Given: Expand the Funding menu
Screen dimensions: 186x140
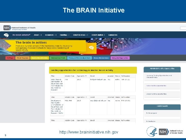Looking at the screenshot, I should [x=64, y=35].
